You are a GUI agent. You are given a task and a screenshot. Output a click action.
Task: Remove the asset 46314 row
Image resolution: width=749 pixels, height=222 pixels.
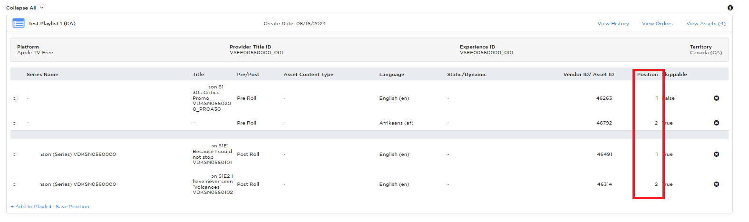pos(716,184)
